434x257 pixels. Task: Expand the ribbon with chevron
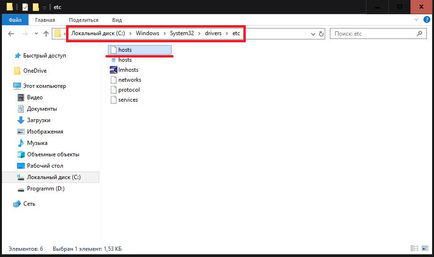(x=416, y=19)
